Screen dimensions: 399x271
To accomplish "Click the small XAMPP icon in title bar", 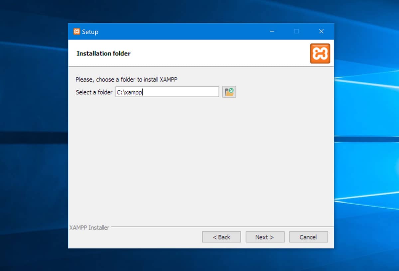I will (77, 32).
